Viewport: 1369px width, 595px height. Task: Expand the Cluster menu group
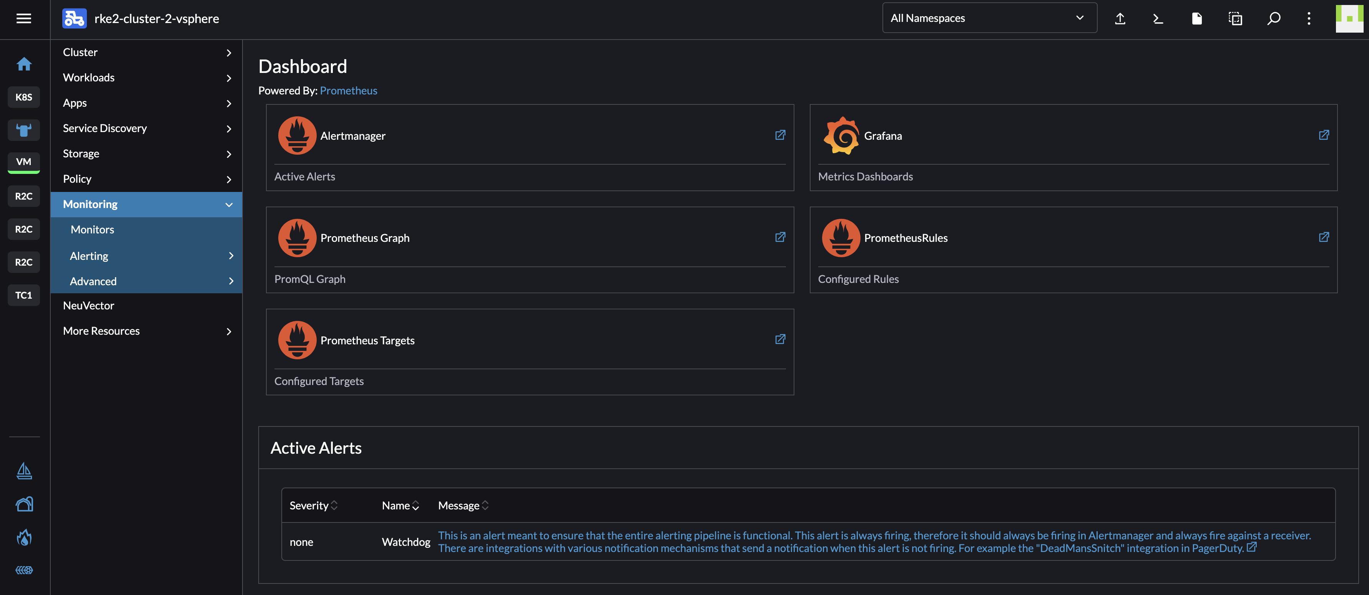[146, 53]
